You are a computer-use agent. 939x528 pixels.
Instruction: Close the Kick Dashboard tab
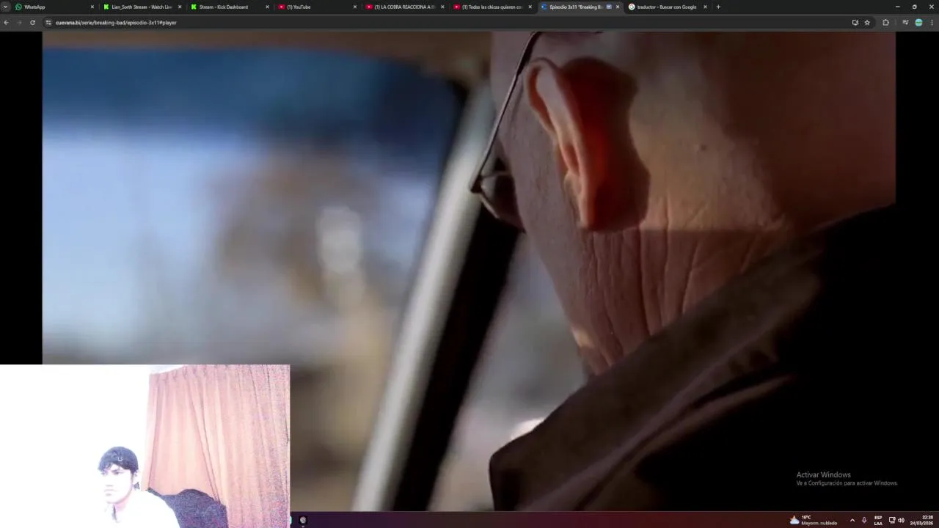(267, 7)
